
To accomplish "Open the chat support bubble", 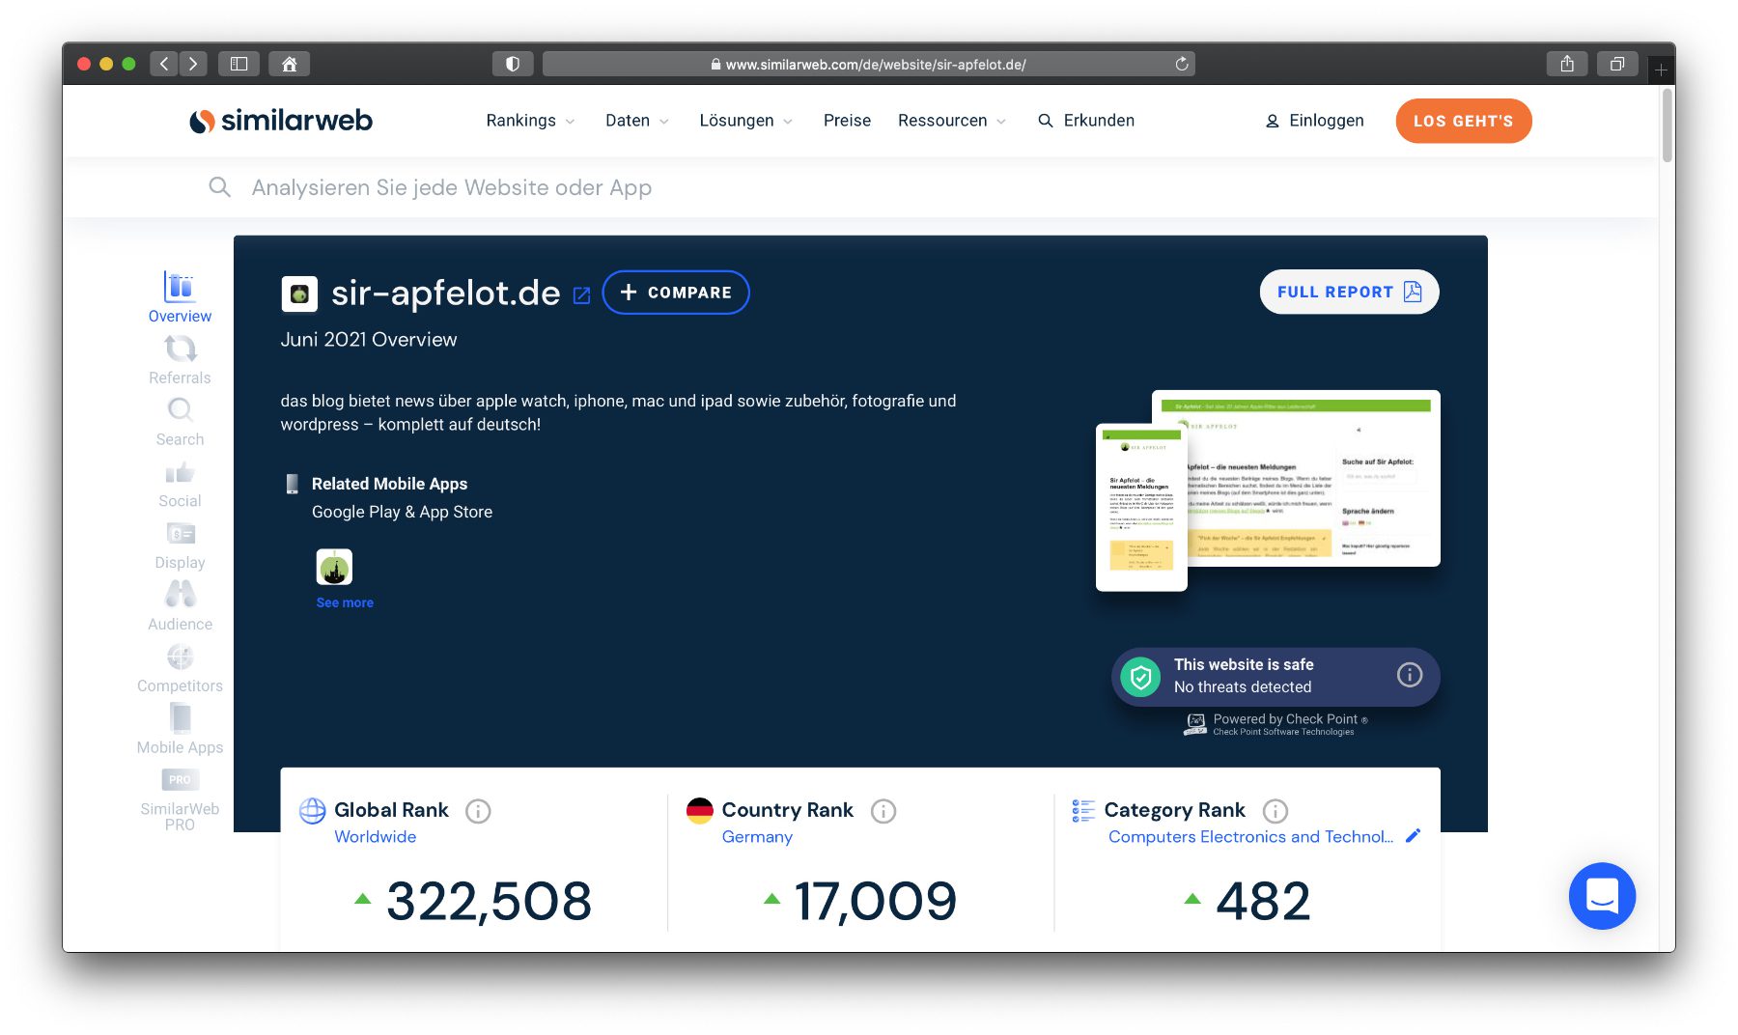I will pos(1602,895).
